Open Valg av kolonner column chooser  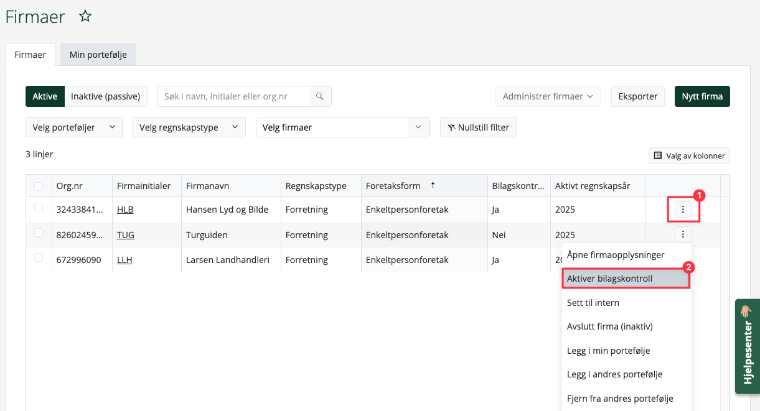(689, 155)
